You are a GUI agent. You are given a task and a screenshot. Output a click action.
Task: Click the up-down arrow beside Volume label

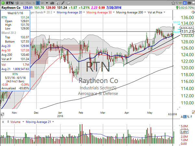(x=8, y=122)
